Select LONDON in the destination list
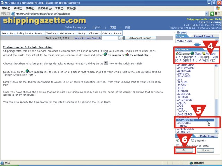Image resolution: width=222 pixels, height=166 pixels. [182, 111]
